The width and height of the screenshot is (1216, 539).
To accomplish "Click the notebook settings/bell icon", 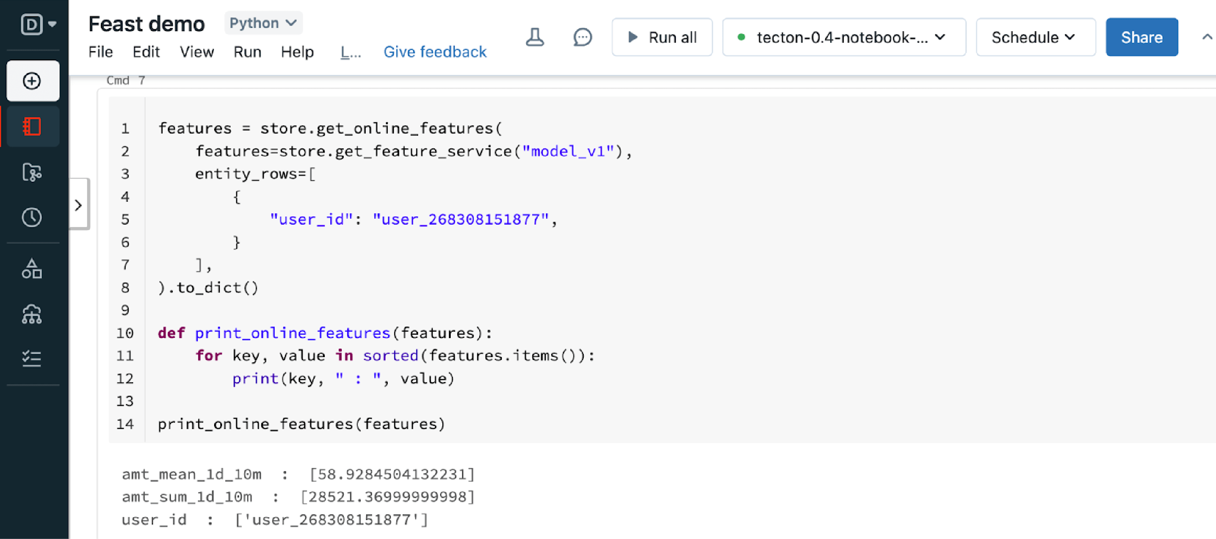I will (537, 37).
